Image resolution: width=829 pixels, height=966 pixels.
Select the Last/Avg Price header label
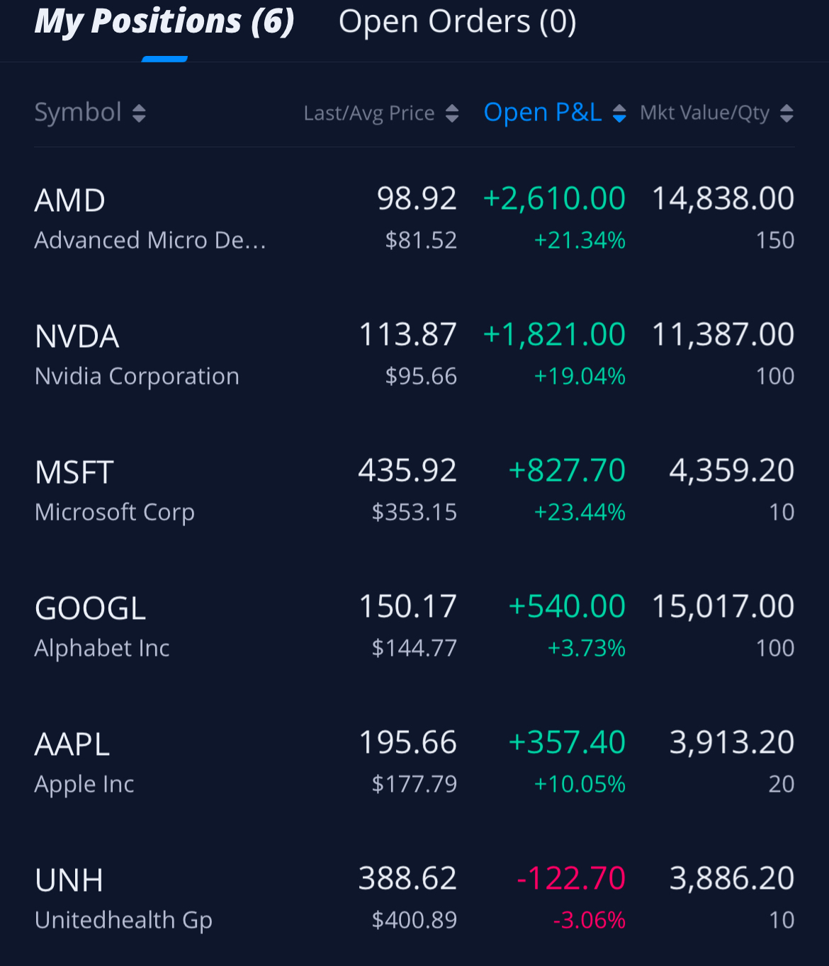coord(369,113)
